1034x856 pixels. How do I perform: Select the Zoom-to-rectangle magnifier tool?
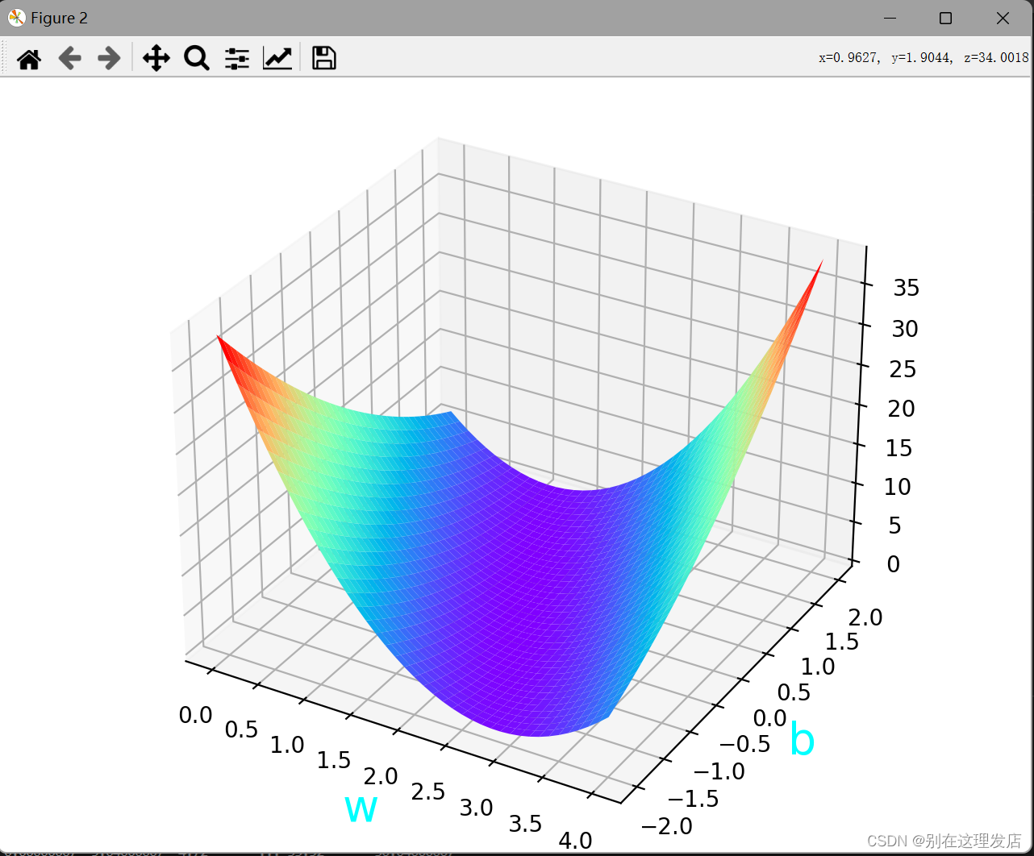[x=196, y=57]
